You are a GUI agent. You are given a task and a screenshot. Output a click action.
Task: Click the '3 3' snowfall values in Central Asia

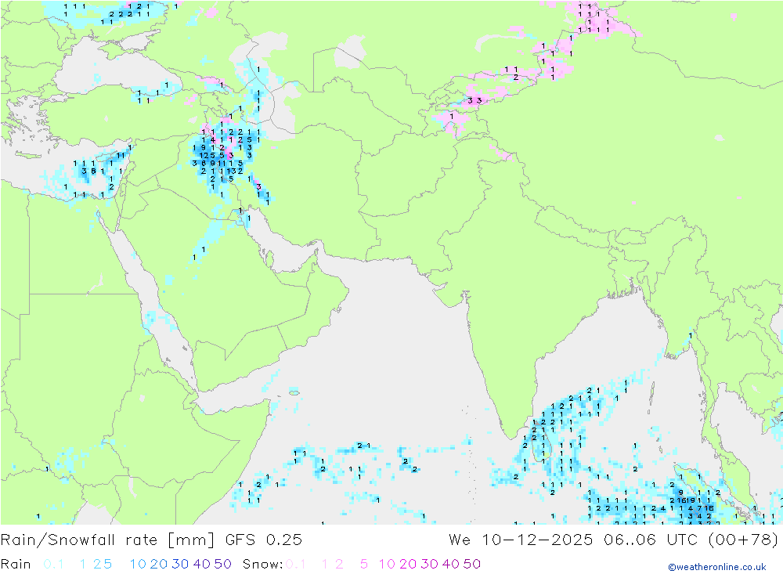coord(474,100)
